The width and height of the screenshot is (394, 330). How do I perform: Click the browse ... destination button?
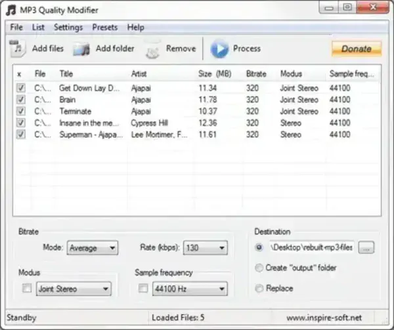366,248
